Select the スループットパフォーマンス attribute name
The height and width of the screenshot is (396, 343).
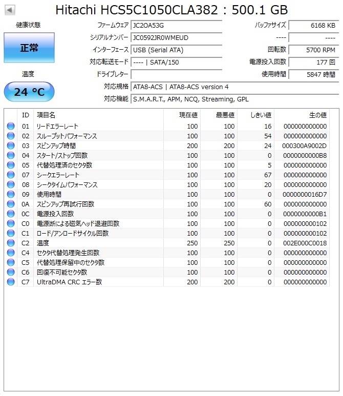click(67, 136)
